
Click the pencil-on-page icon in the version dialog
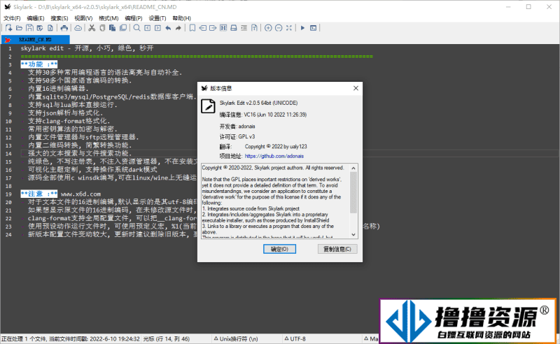(208, 106)
